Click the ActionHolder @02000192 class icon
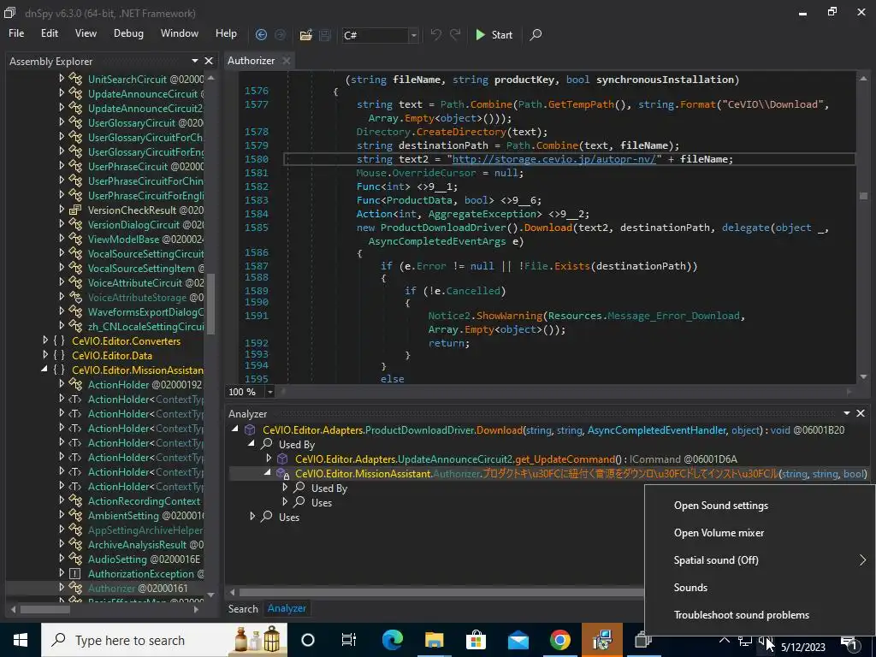The width and height of the screenshot is (876, 657). coord(75,384)
